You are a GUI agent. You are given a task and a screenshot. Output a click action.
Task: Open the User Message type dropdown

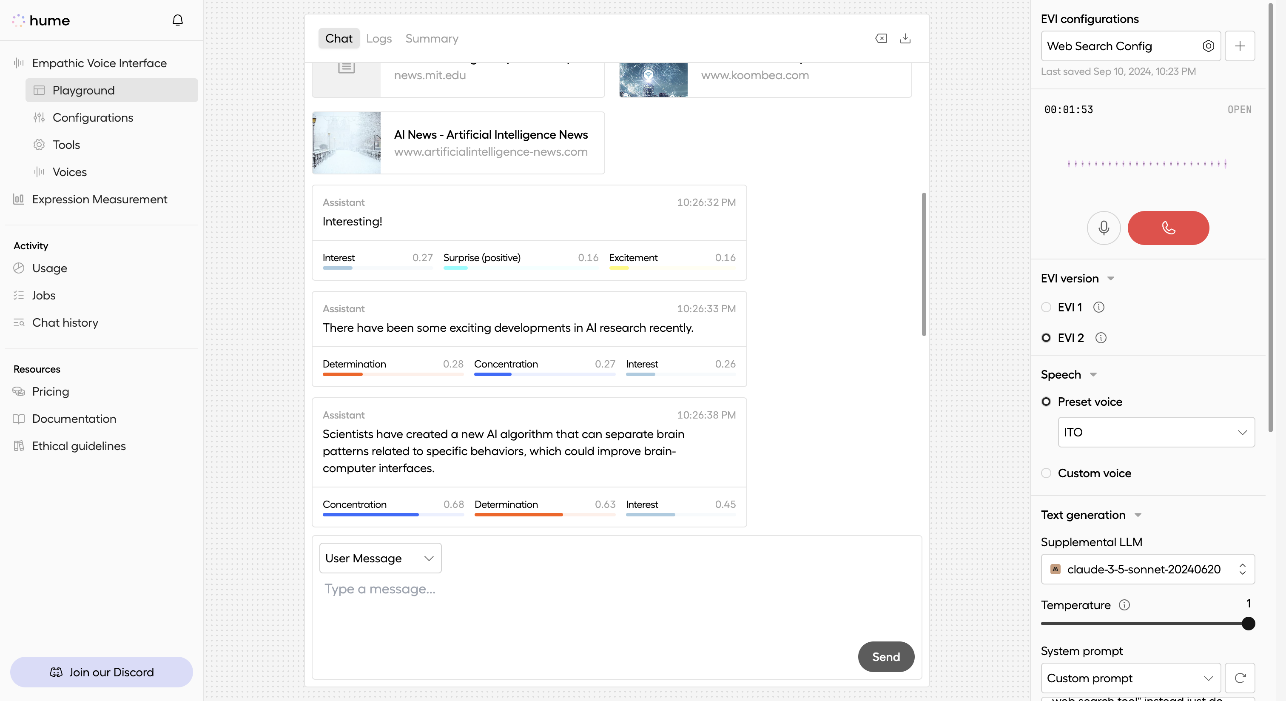pos(380,558)
